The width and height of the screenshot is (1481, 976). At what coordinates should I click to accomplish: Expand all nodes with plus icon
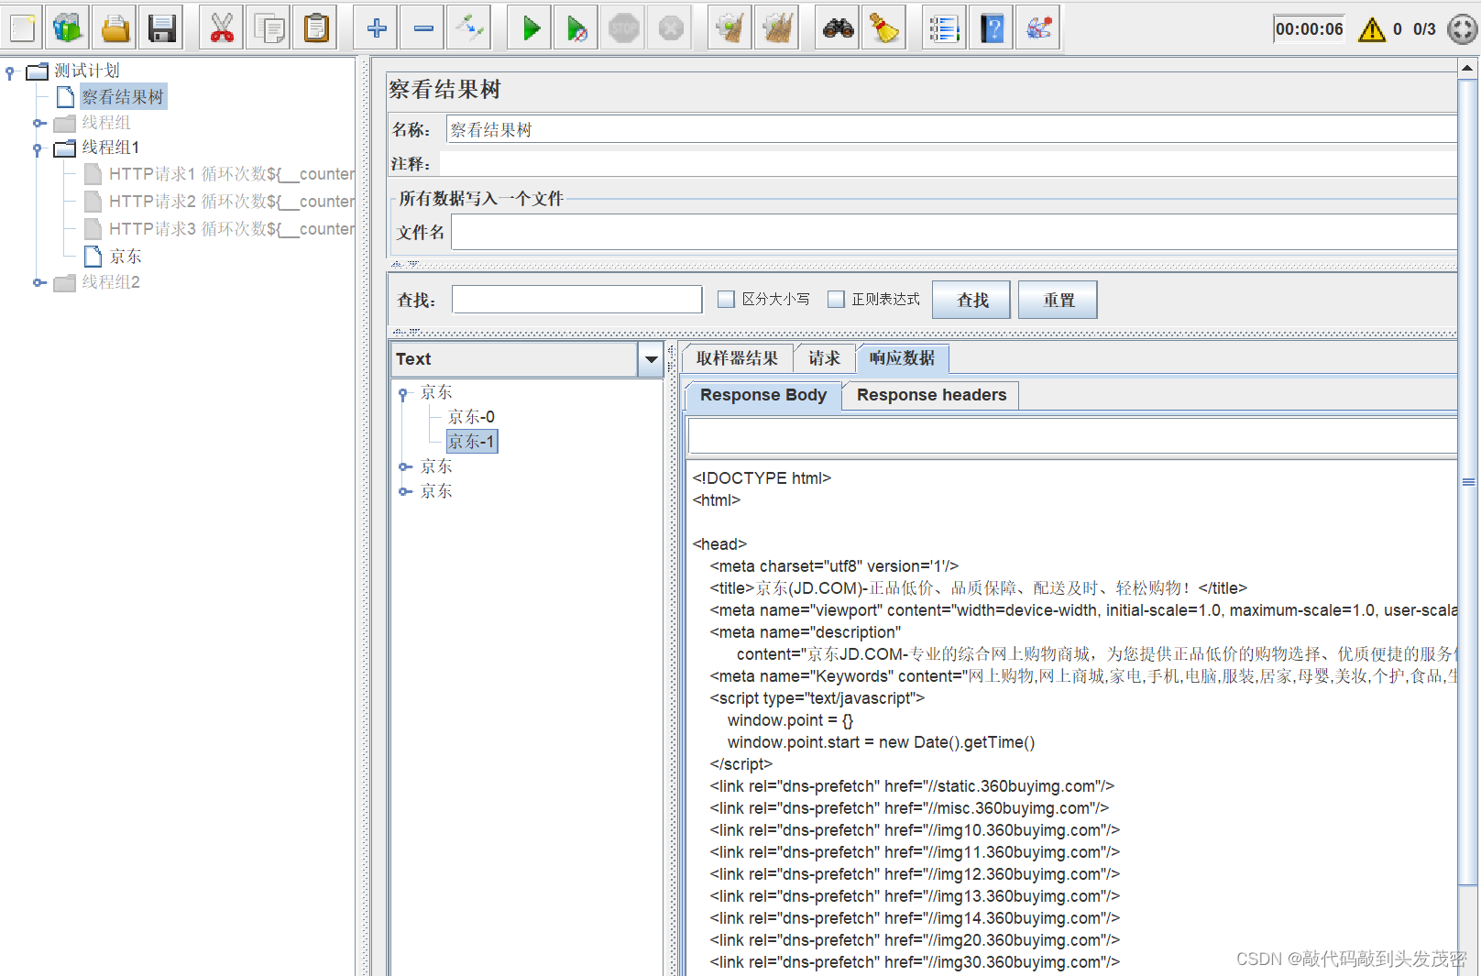tap(376, 28)
